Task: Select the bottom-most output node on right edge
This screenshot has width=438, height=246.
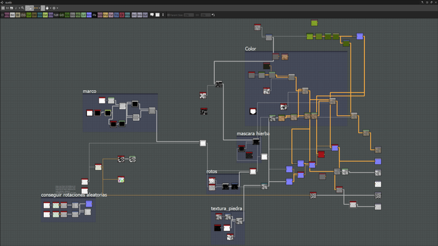Action: [x=378, y=206]
